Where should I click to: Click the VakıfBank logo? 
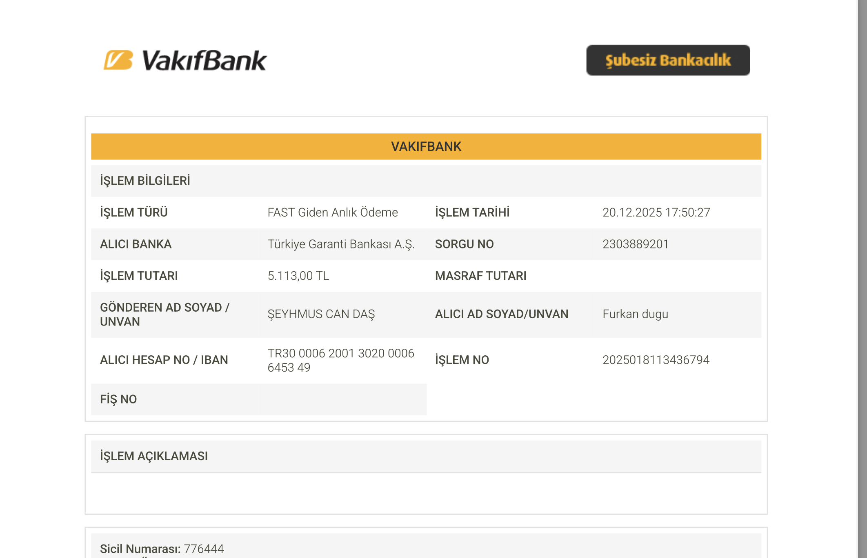click(185, 60)
